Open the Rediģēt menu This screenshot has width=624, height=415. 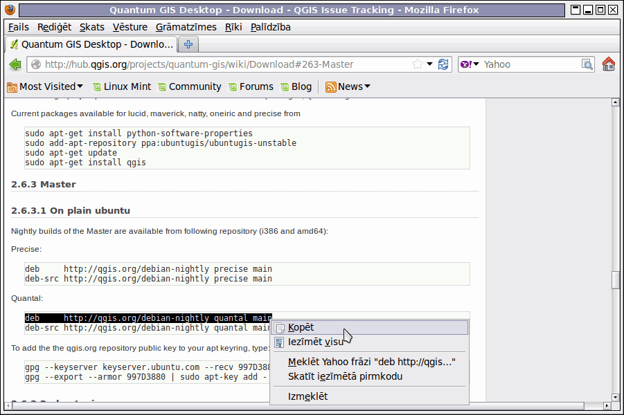click(55, 27)
